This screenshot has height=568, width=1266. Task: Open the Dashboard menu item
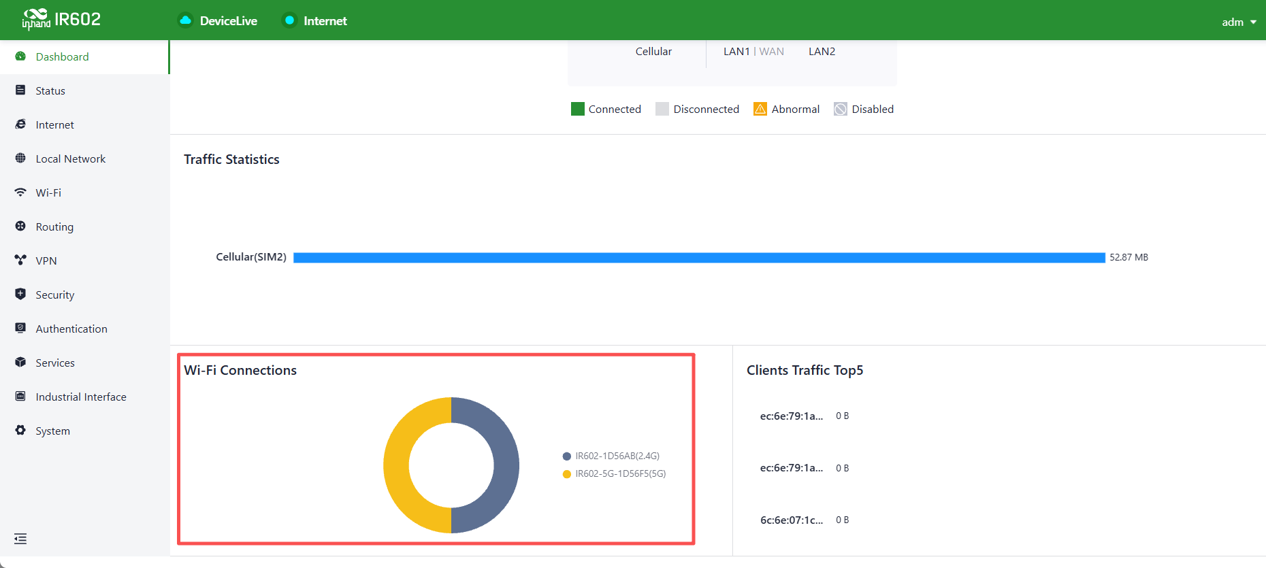pos(84,56)
